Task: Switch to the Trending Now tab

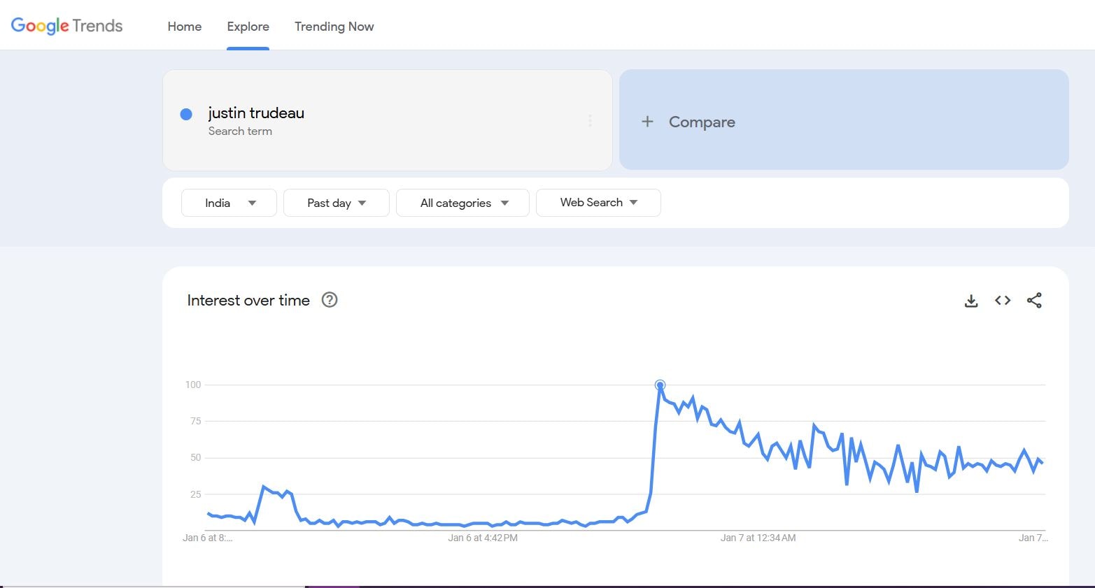Action: 334,27
